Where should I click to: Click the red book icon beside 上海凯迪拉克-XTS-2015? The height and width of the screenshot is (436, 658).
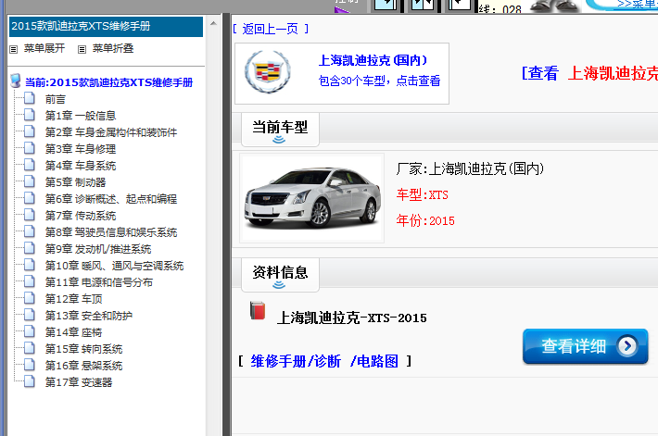pyautogui.click(x=258, y=311)
